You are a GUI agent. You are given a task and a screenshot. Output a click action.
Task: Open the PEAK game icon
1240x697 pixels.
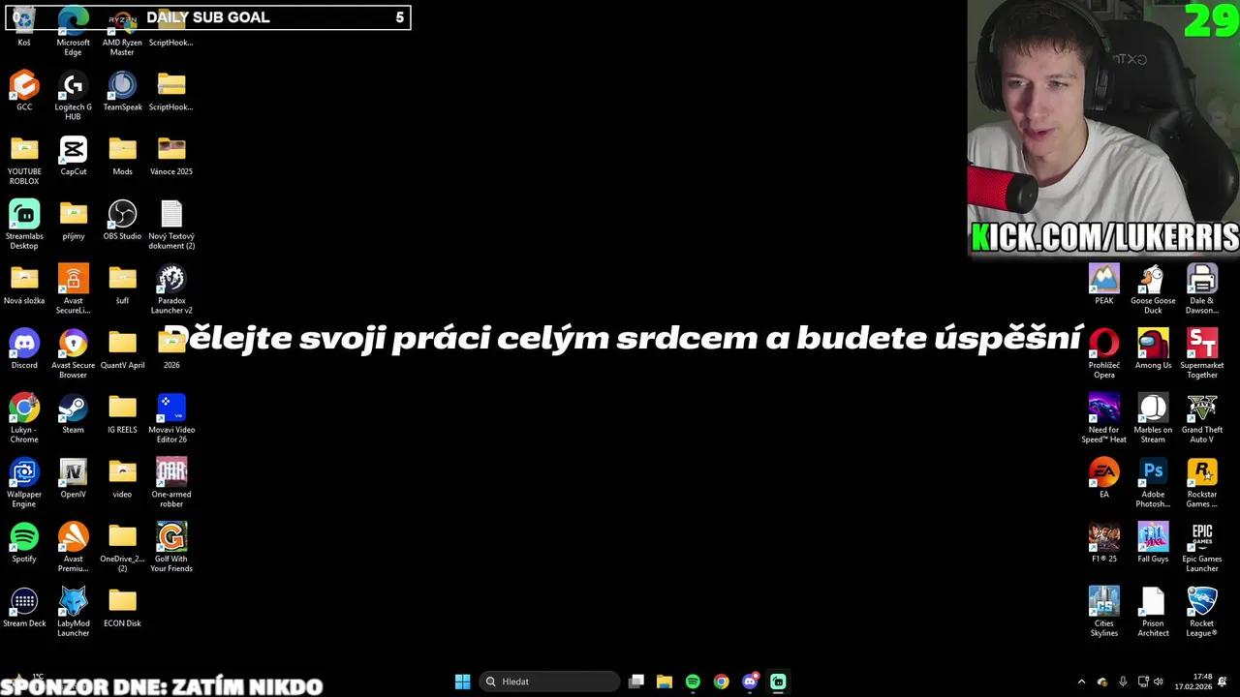click(x=1103, y=279)
